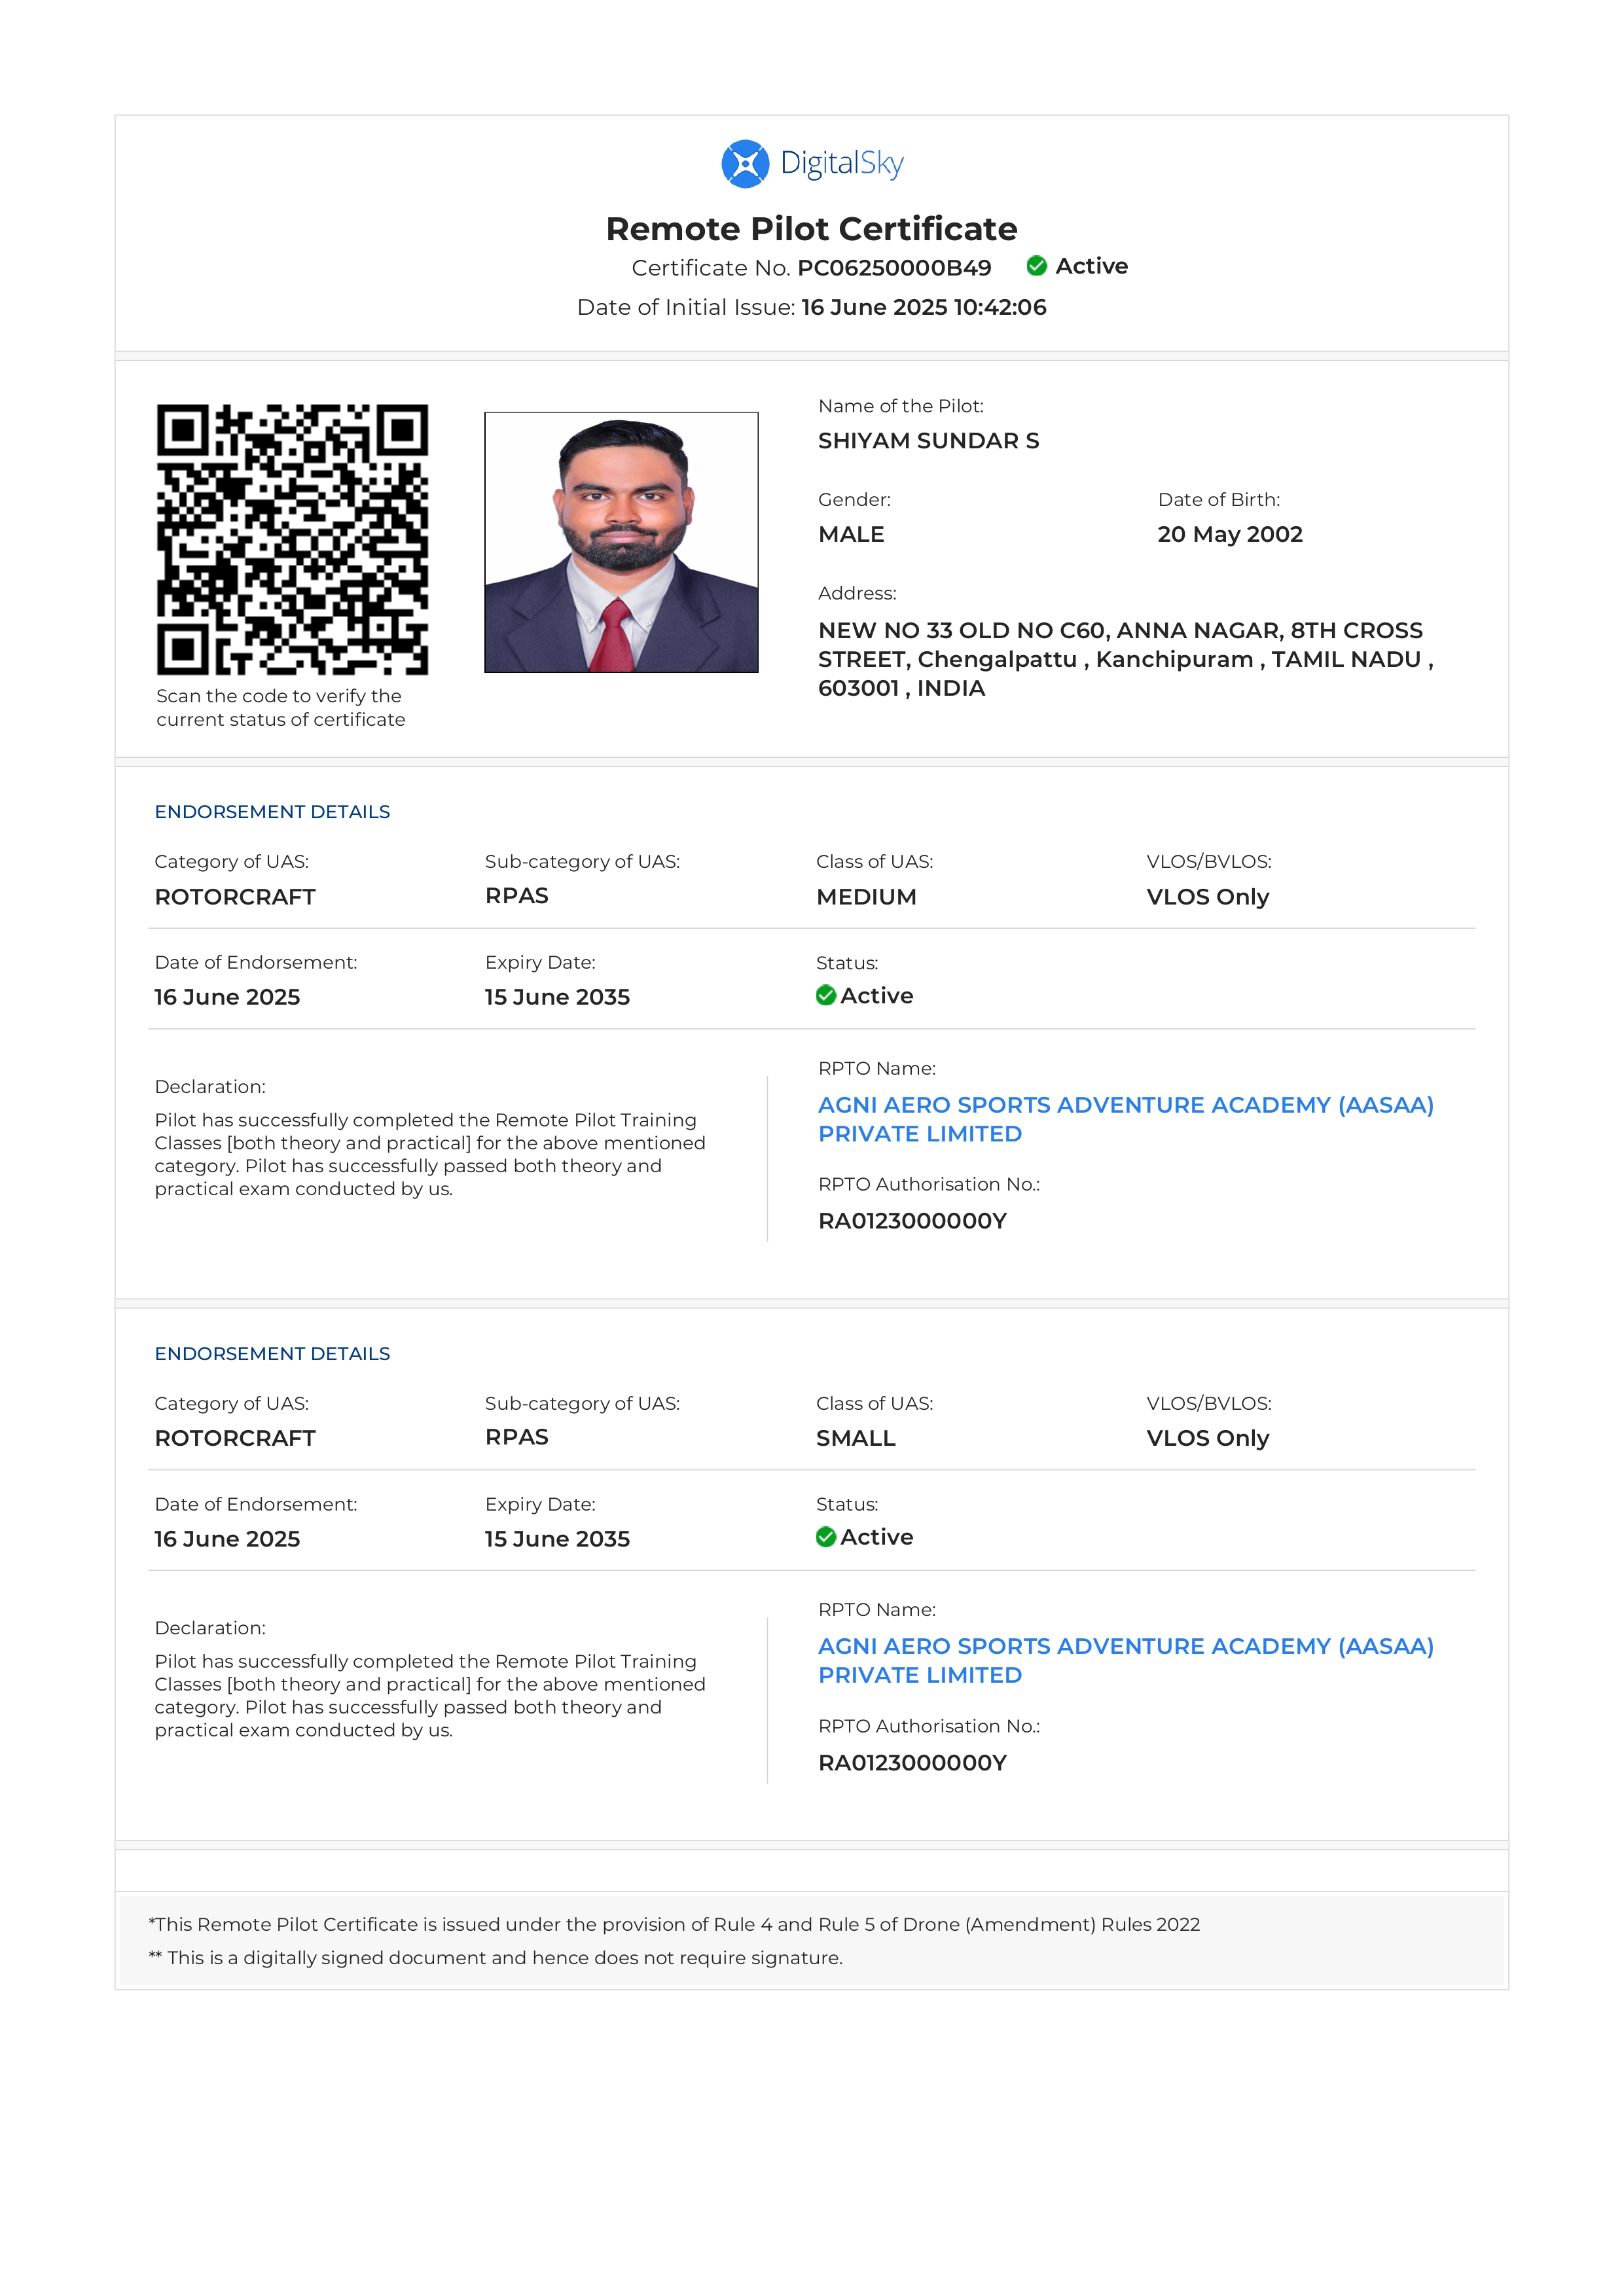1624x2296 pixels.
Task: Select the RPTO Authorisation No. RA0123000000Y text
Action: coord(913,1221)
